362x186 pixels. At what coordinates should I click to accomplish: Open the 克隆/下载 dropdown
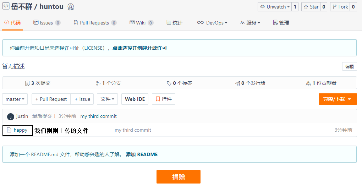(x=337, y=99)
